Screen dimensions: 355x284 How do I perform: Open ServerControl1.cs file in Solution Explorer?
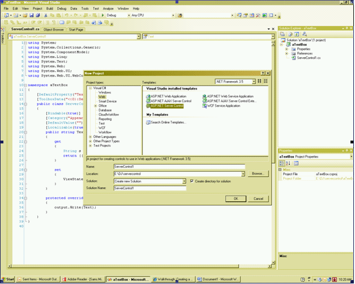[x=309, y=58]
